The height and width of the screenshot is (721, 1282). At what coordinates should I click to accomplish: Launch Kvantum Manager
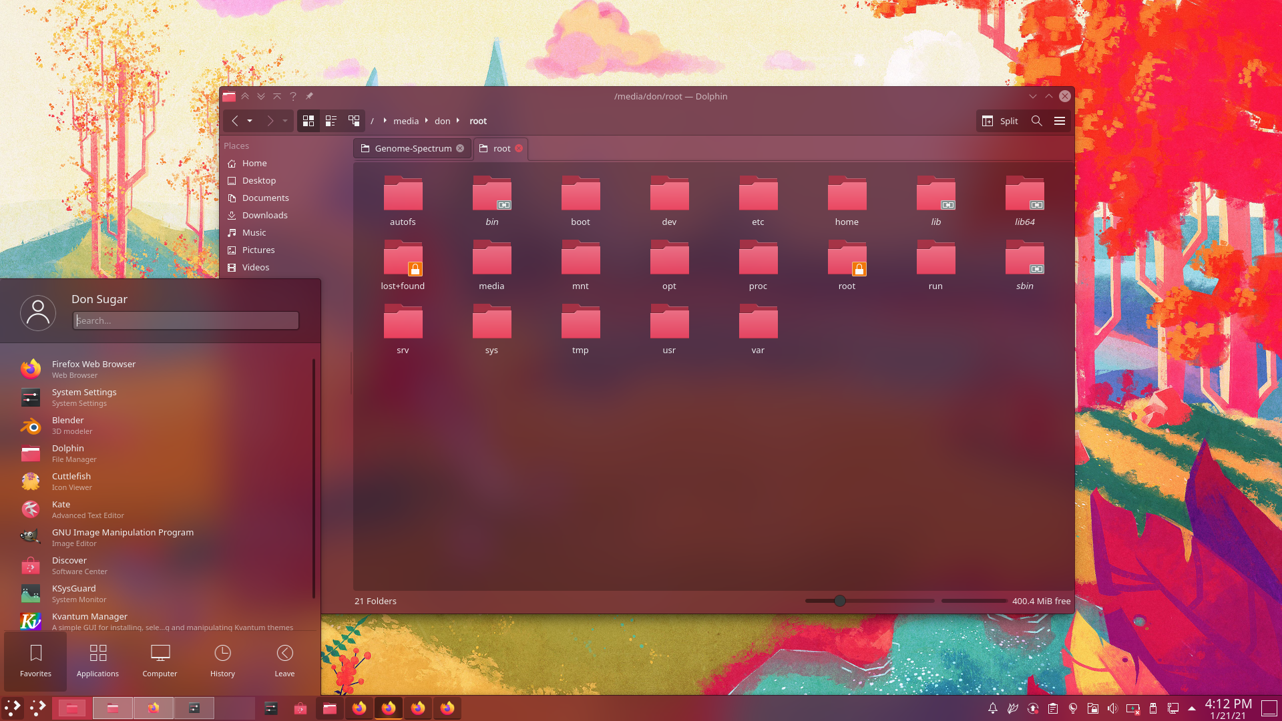coord(160,621)
